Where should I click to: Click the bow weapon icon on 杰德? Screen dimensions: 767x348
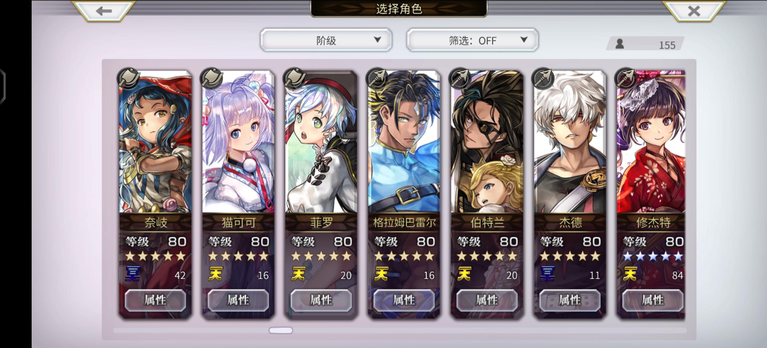click(x=543, y=78)
